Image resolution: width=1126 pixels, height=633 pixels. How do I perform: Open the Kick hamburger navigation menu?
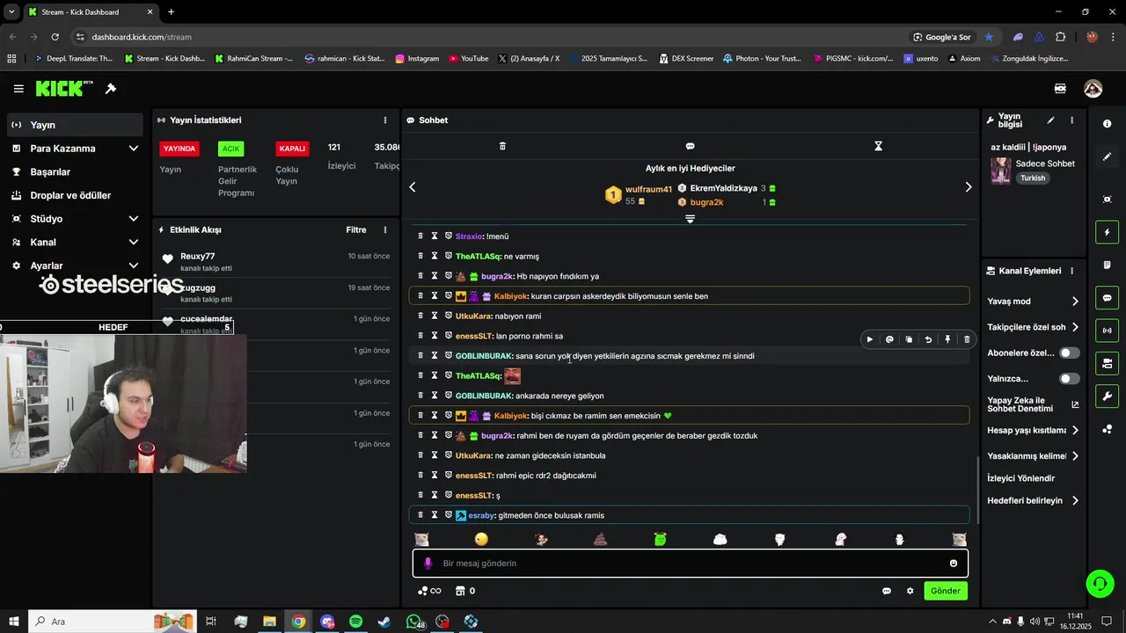[18, 89]
